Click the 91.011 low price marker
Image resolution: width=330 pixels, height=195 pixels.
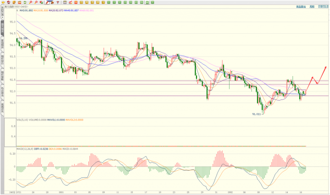click(256, 114)
